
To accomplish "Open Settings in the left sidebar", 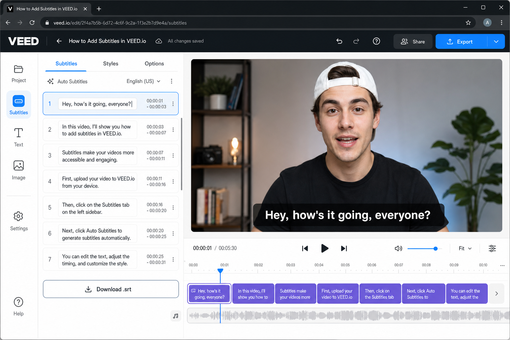I will 19,221.
